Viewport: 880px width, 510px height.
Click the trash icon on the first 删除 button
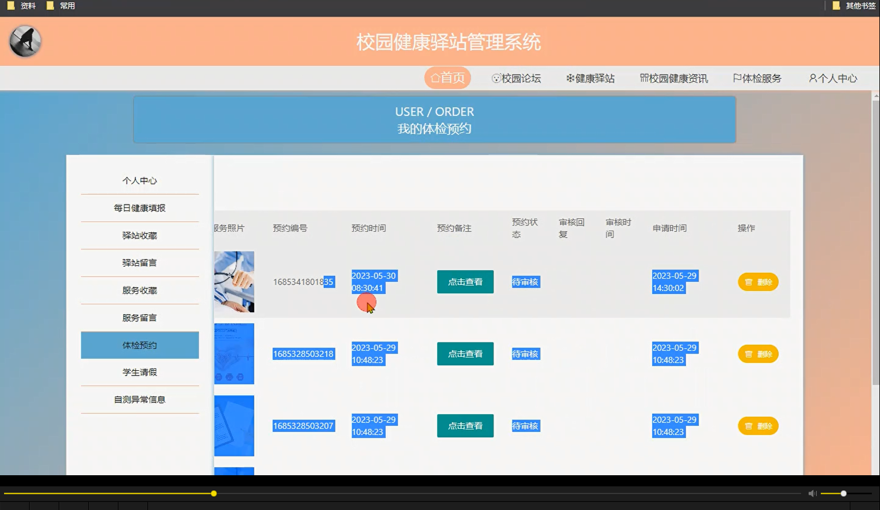[749, 282]
